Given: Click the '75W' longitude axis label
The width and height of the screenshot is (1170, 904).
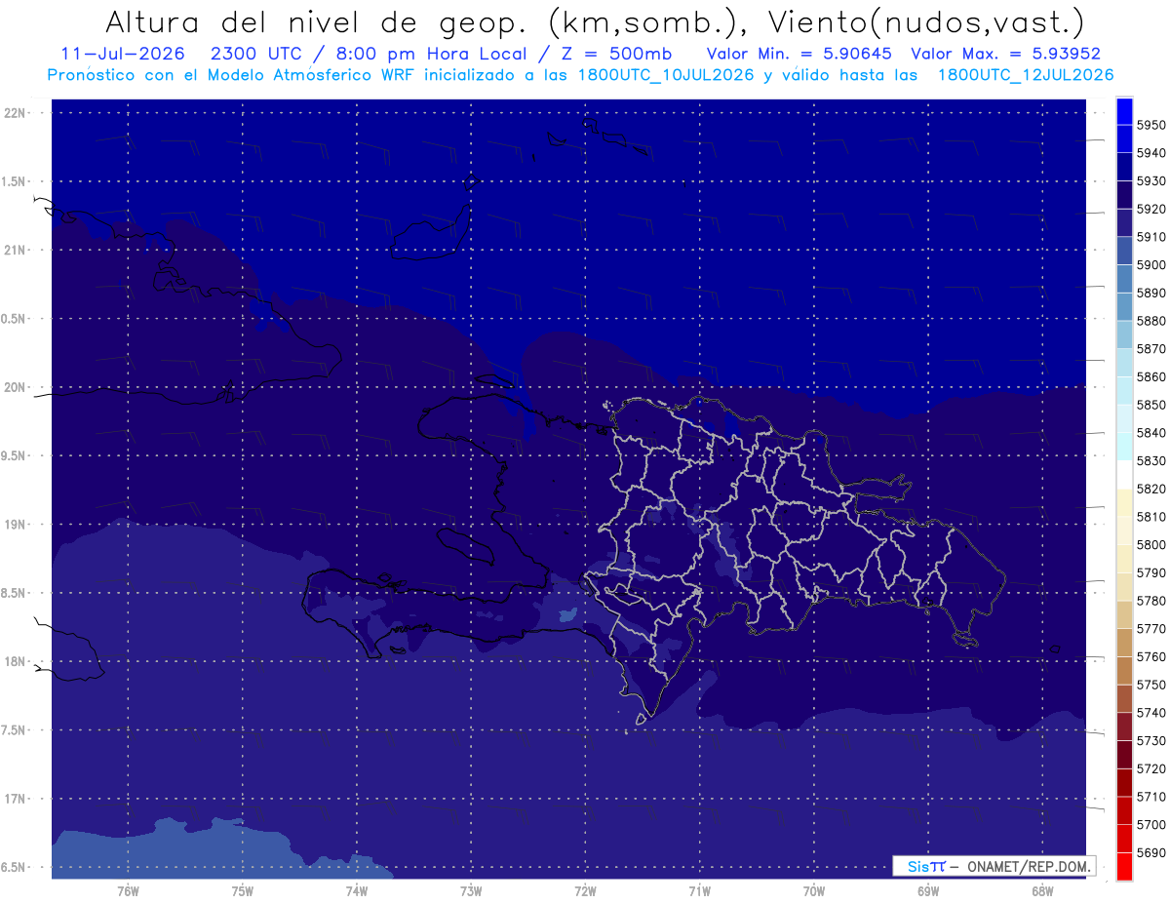Looking at the screenshot, I should [x=243, y=891].
